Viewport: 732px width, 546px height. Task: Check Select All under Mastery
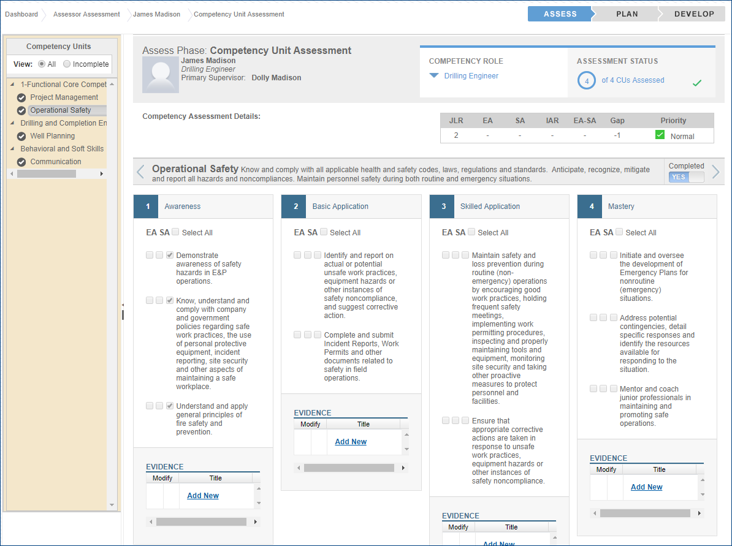pyautogui.click(x=619, y=232)
